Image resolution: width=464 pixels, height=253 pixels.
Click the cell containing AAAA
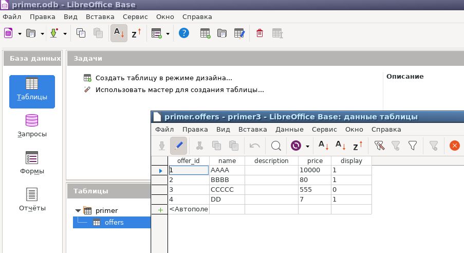click(227, 170)
